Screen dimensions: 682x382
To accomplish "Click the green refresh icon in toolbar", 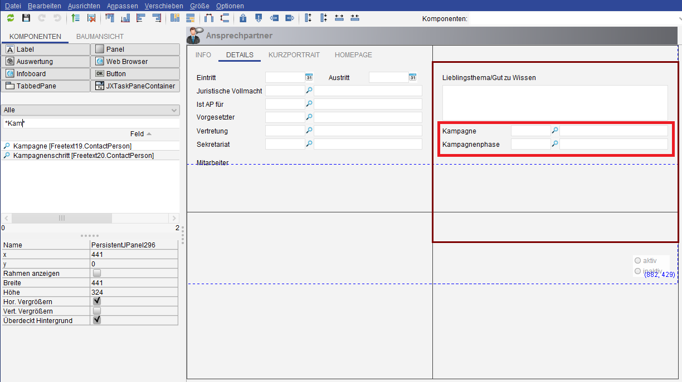I will [11, 18].
